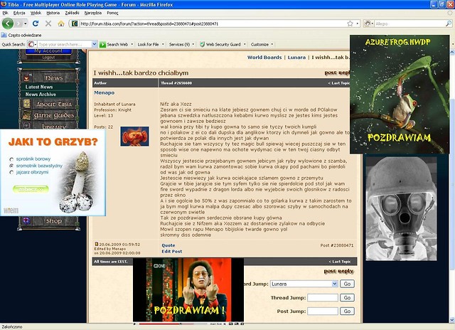Click the Quote link under the post
This screenshot has width=455, height=330.
[168, 245]
